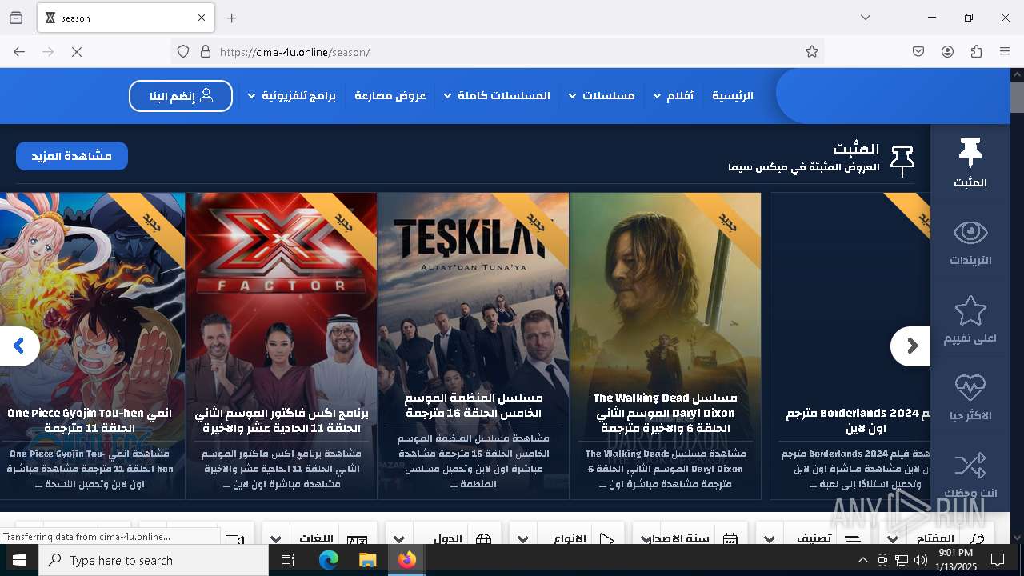Open the Windows Start menu
The width and height of the screenshot is (1024, 576).
tap(19, 560)
